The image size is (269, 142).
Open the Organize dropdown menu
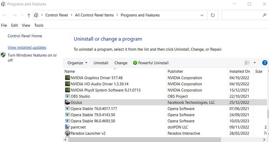click(x=77, y=63)
